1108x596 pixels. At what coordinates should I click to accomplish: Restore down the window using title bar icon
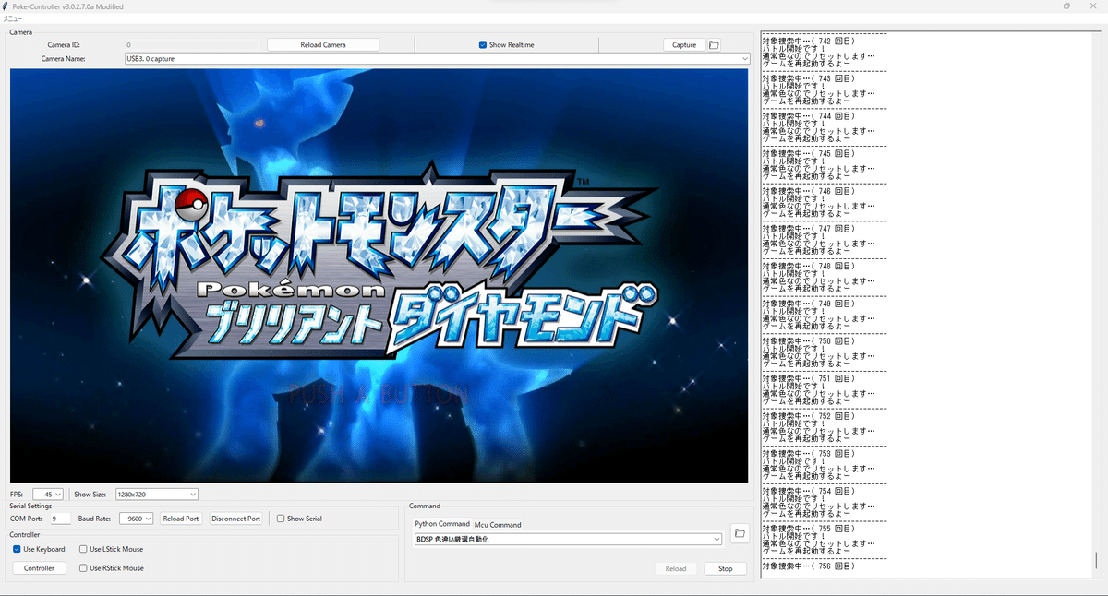1066,6
